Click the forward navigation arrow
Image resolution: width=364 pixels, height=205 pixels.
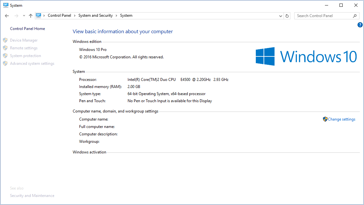(16, 16)
